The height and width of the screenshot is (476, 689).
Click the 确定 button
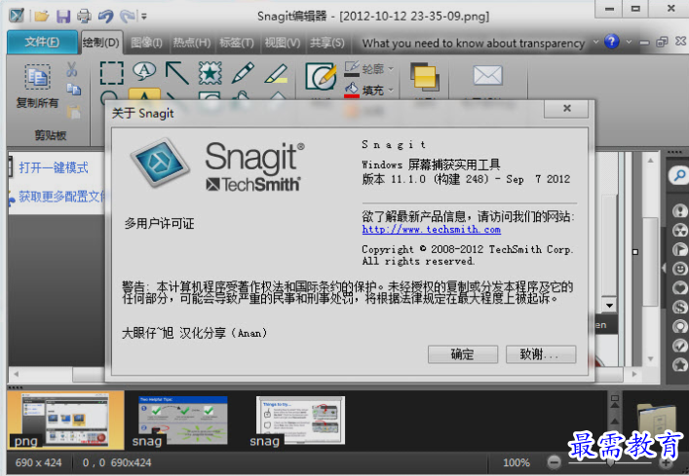click(463, 354)
